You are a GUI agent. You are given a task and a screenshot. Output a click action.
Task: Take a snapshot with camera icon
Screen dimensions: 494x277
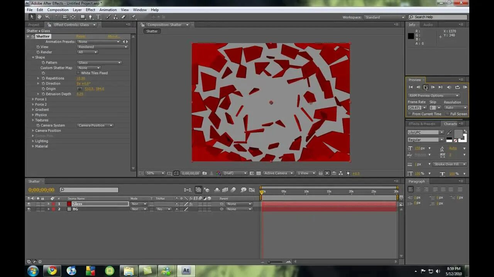click(x=205, y=173)
